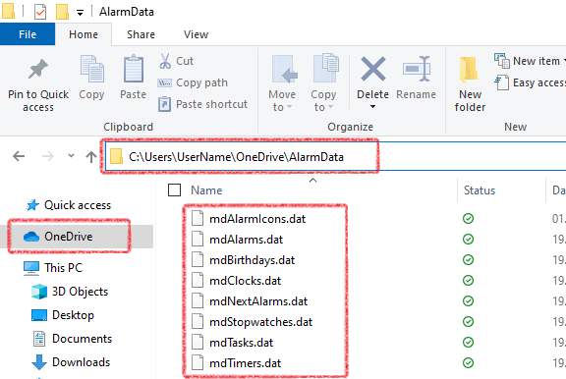
Task: Click the This PC monitor icon
Action: click(31, 268)
